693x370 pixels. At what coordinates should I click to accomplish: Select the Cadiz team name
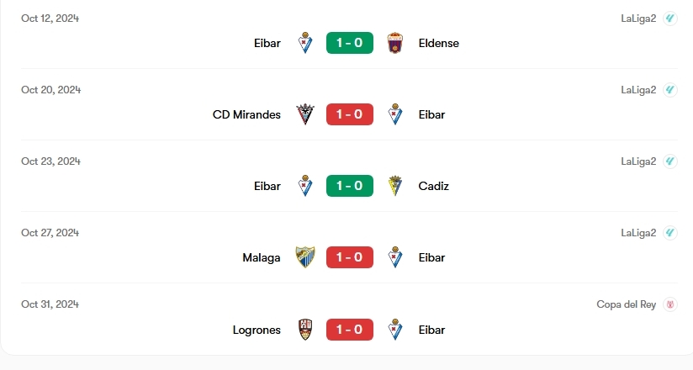pyautogui.click(x=434, y=186)
